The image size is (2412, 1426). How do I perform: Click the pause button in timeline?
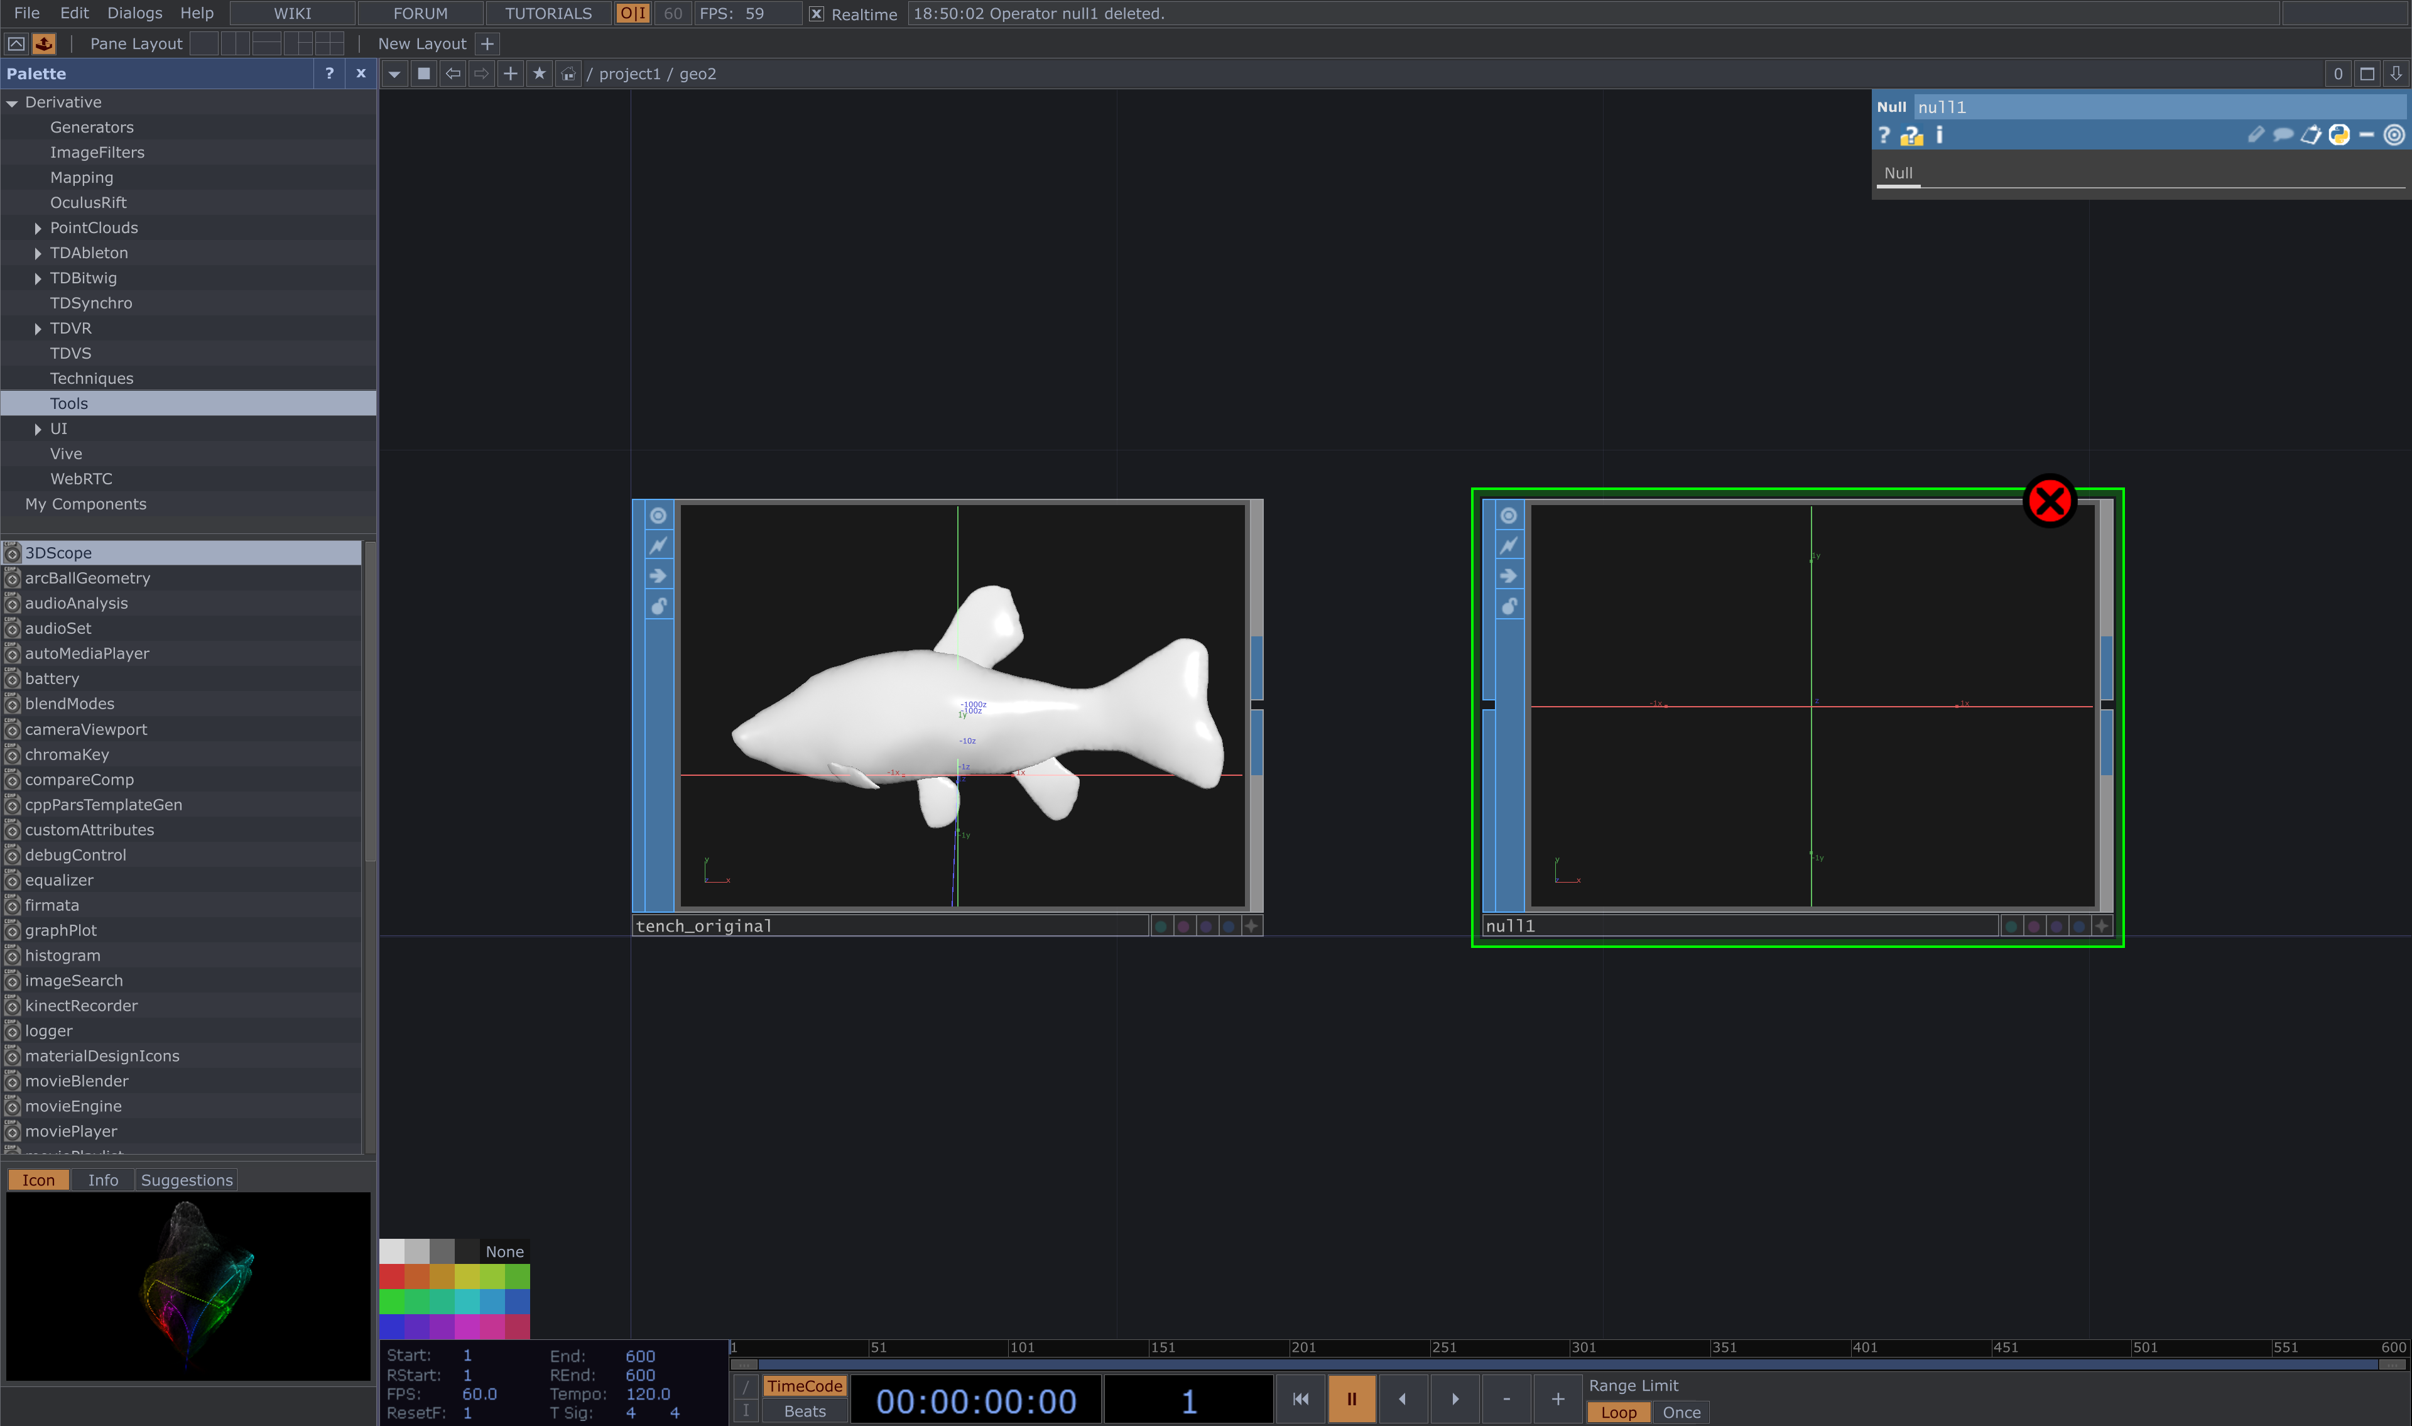point(1350,1399)
